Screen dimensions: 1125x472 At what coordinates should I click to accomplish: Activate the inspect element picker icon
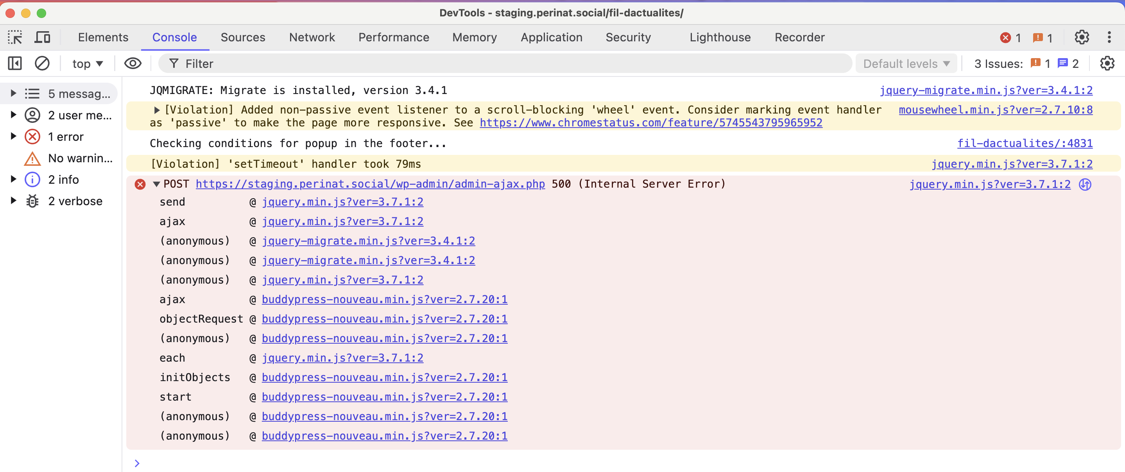15,37
